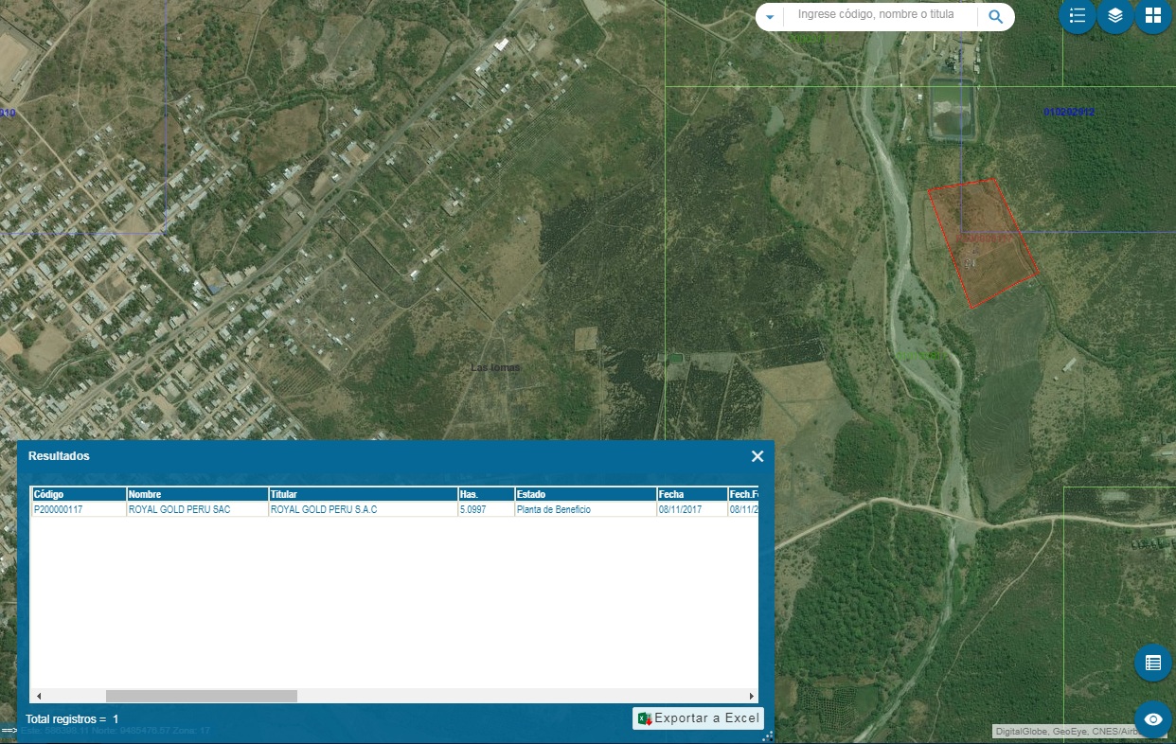
Task: Click the Nombre column header
Action: tap(197, 494)
